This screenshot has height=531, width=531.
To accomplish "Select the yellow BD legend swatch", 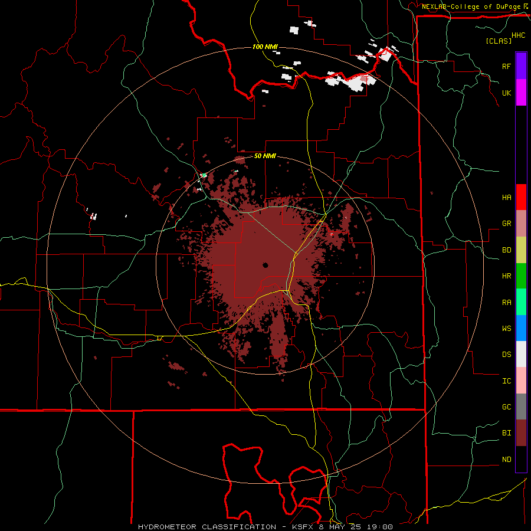I will (521, 250).
